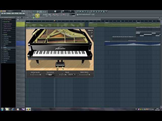This screenshot has height=121, width=162.
Task: Expand Clipboard files folder
Action: 7,37
